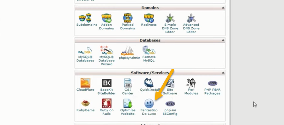Collapse the Domains section arrow
This screenshot has height=125, width=284.
[x=223, y=8]
